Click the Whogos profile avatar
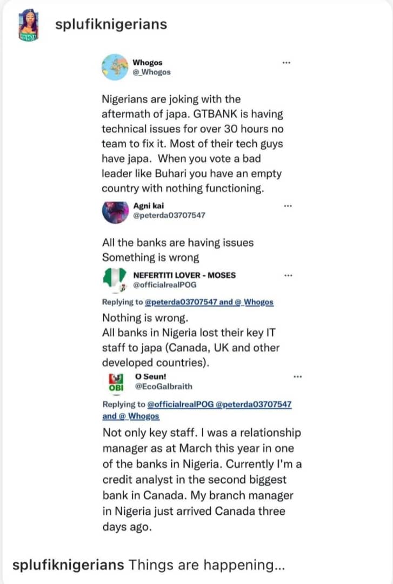This screenshot has width=393, height=584. (x=115, y=68)
